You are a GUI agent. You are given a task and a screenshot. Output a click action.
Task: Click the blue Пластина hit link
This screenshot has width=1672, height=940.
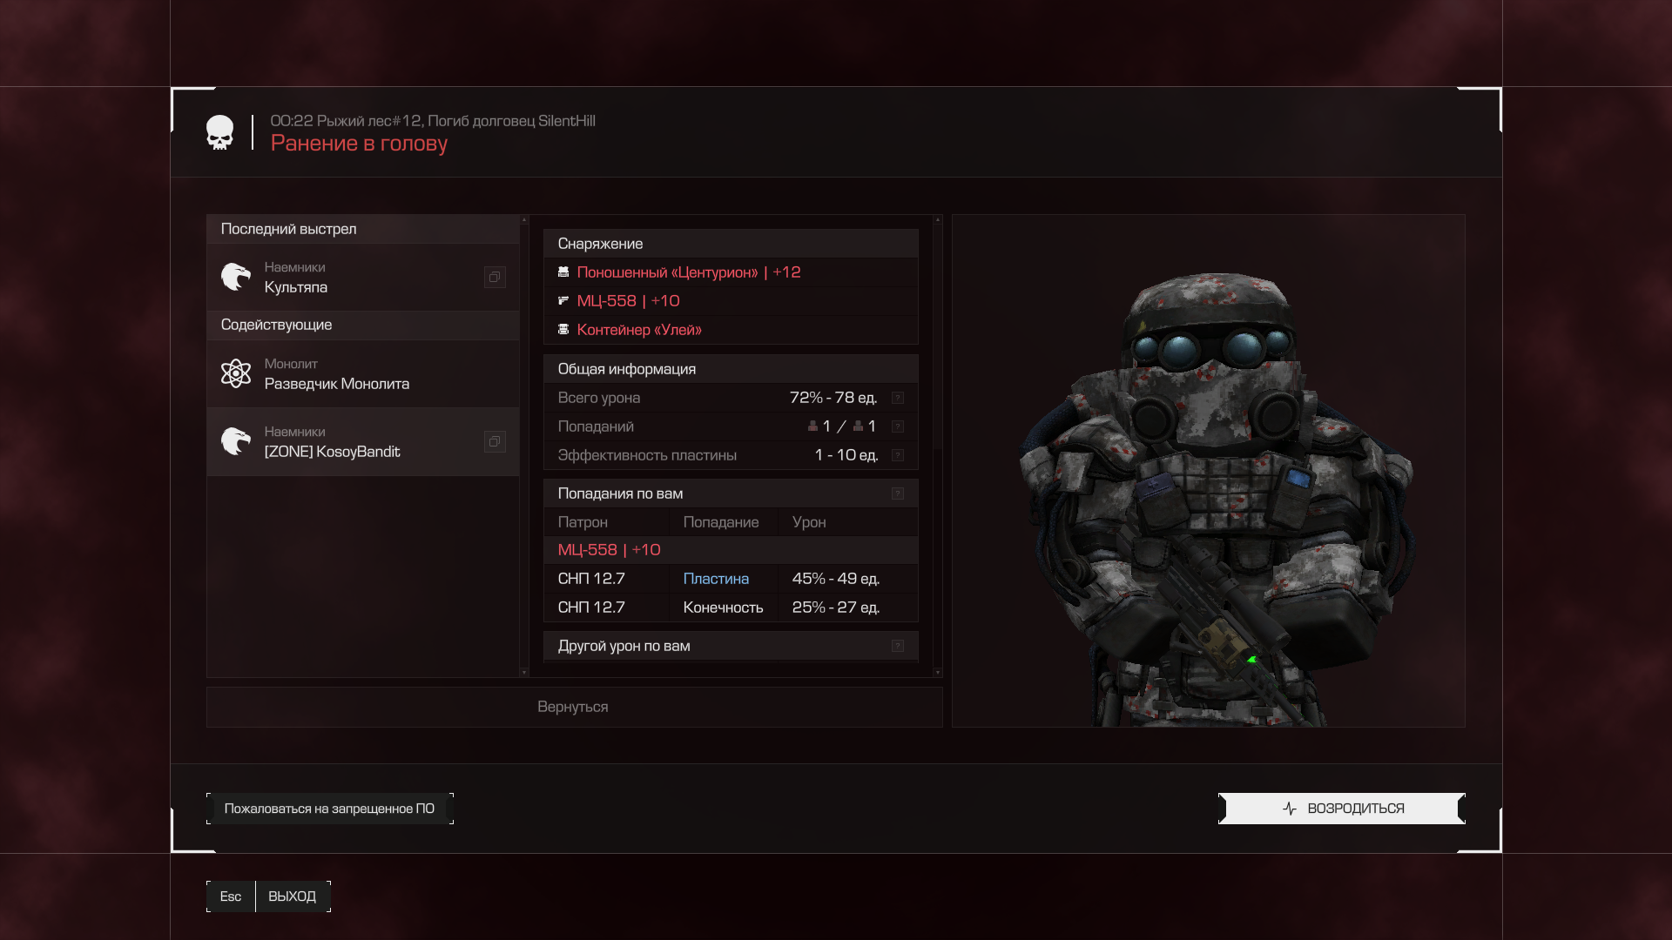pyautogui.click(x=716, y=579)
